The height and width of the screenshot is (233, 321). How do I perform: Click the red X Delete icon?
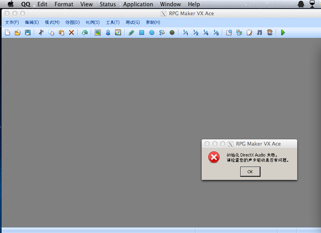tap(71, 32)
